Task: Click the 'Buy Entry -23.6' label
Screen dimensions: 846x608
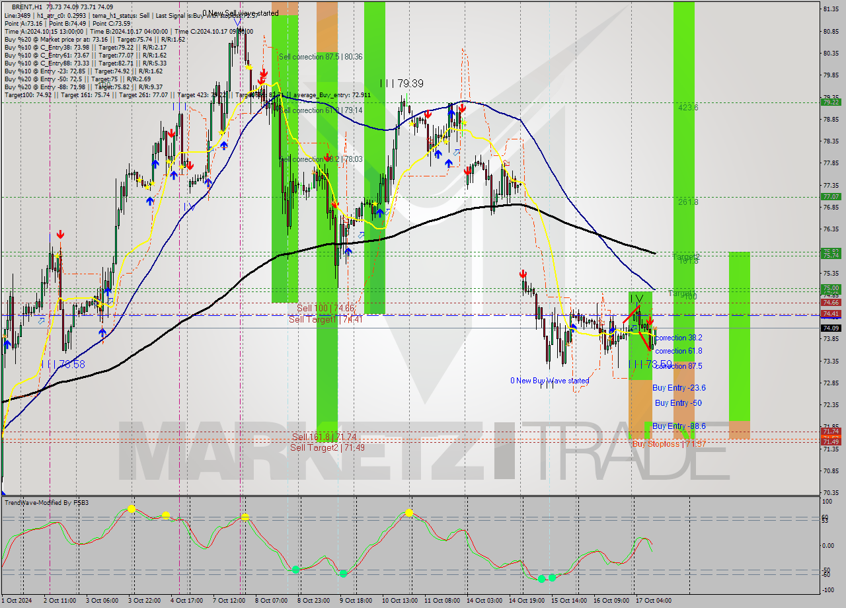Action: (679, 388)
